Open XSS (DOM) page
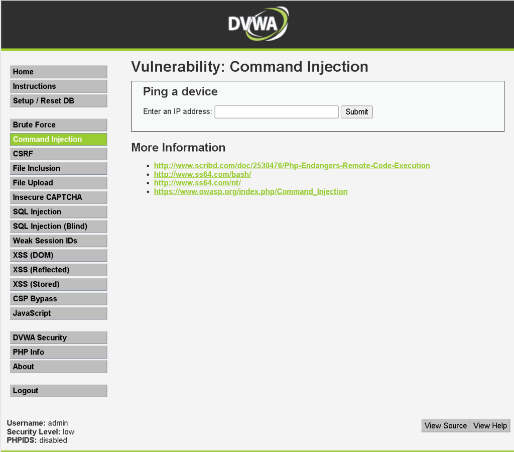The width and height of the screenshot is (514, 452). tap(58, 255)
